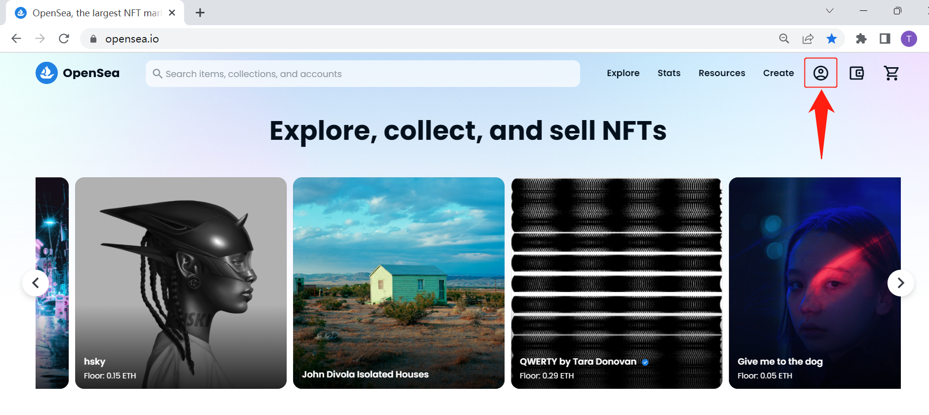Expand Chrome tab search dropdown

point(830,11)
